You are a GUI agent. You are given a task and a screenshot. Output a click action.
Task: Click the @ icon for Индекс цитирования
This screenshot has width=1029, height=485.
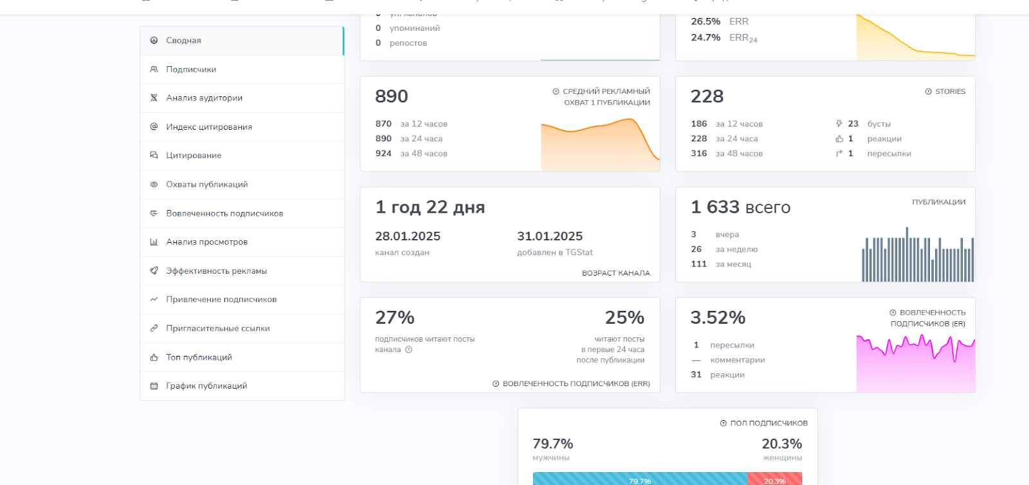pos(154,127)
